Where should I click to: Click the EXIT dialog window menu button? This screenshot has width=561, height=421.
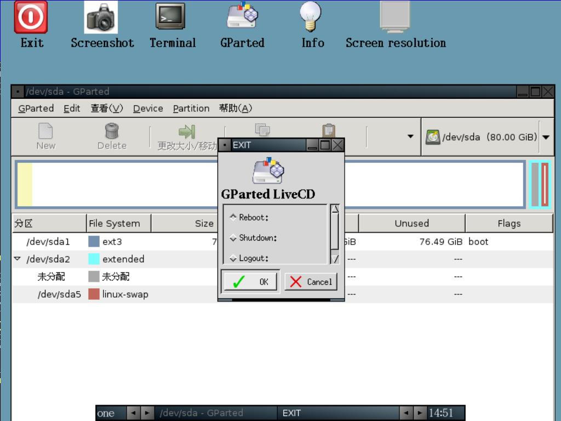[225, 145]
